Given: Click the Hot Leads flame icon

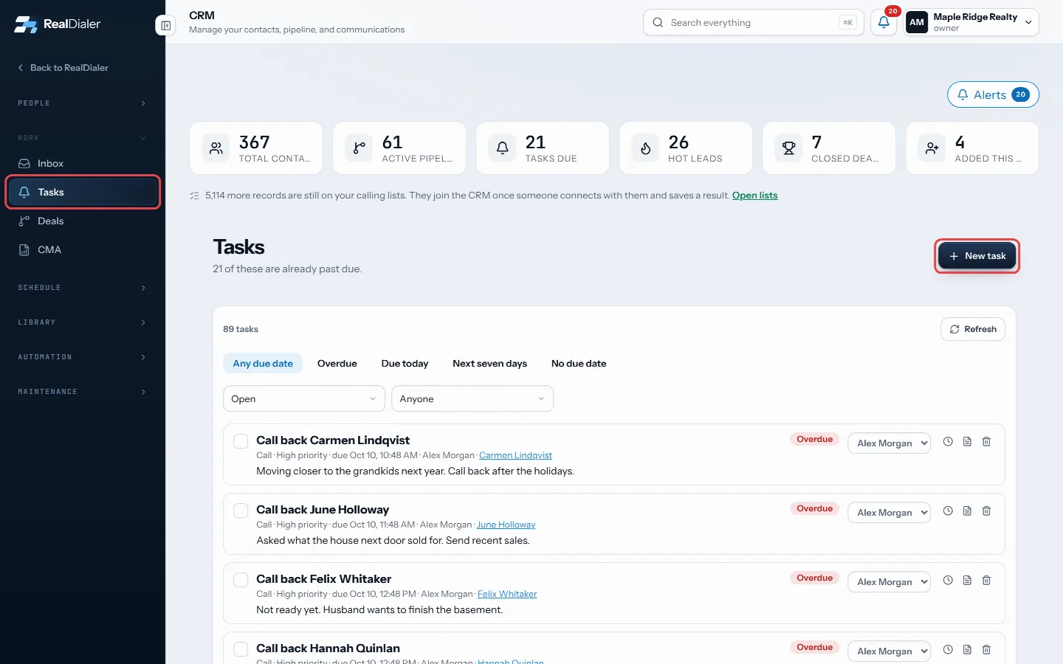Looking at the screenshot, I should point(645,148).
